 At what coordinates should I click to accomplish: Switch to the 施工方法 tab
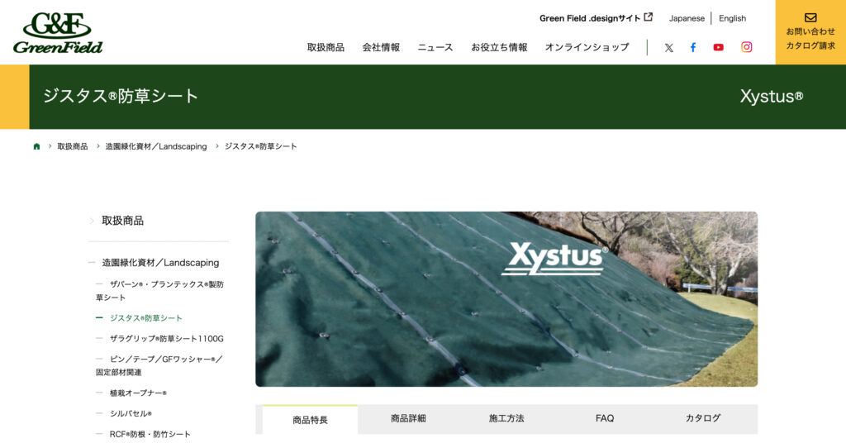[506, 418]
